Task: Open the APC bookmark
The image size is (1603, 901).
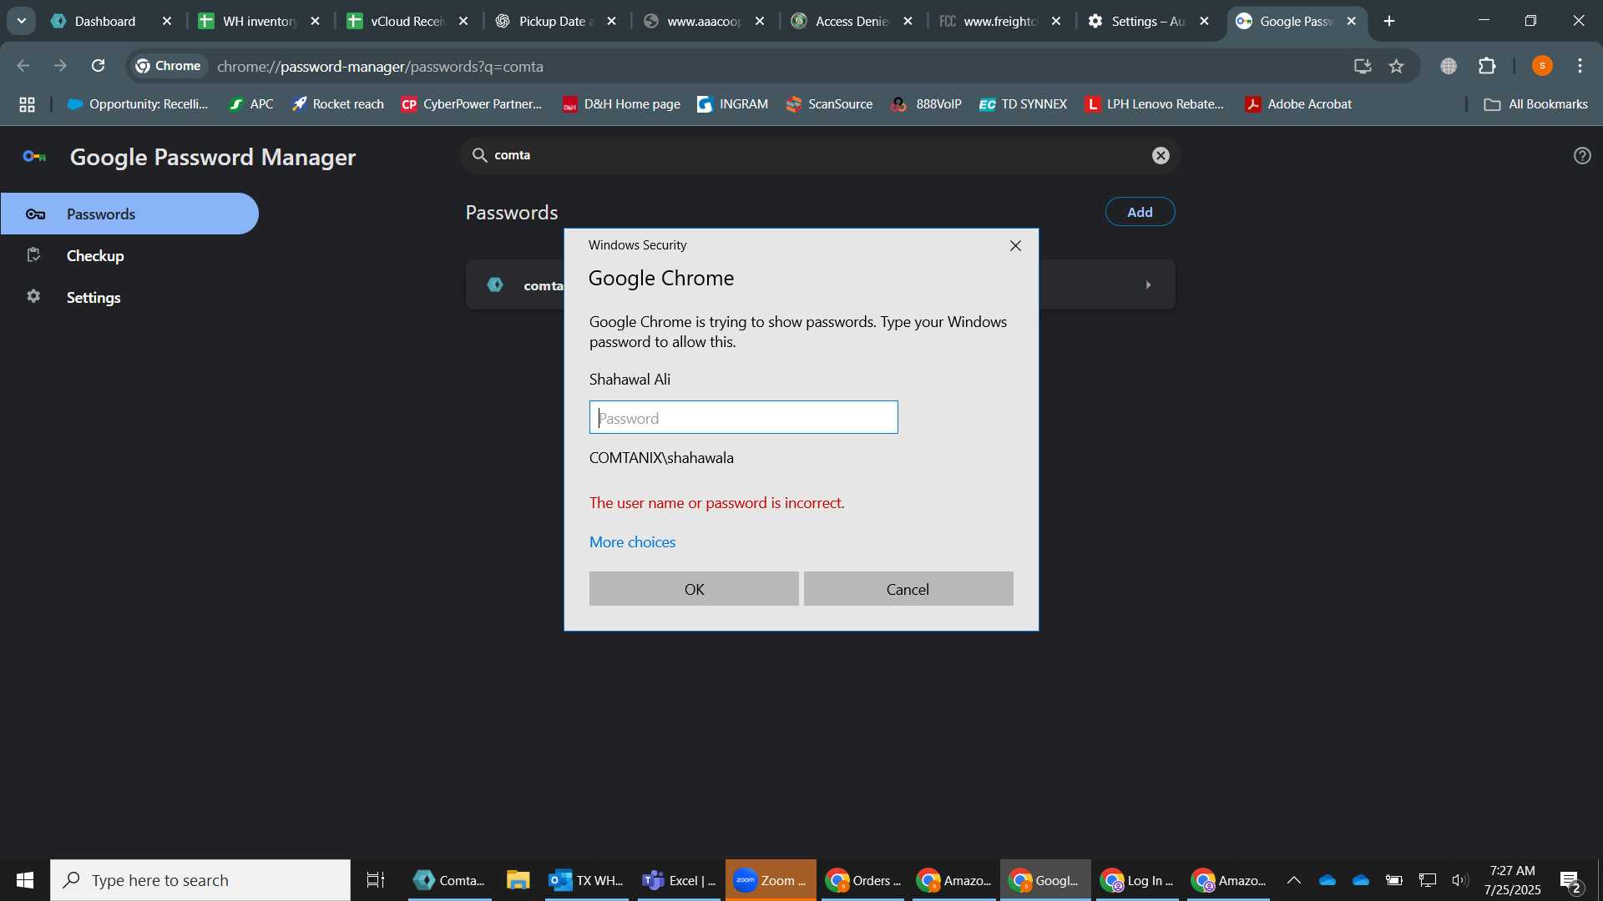Action: pos(251,104)
